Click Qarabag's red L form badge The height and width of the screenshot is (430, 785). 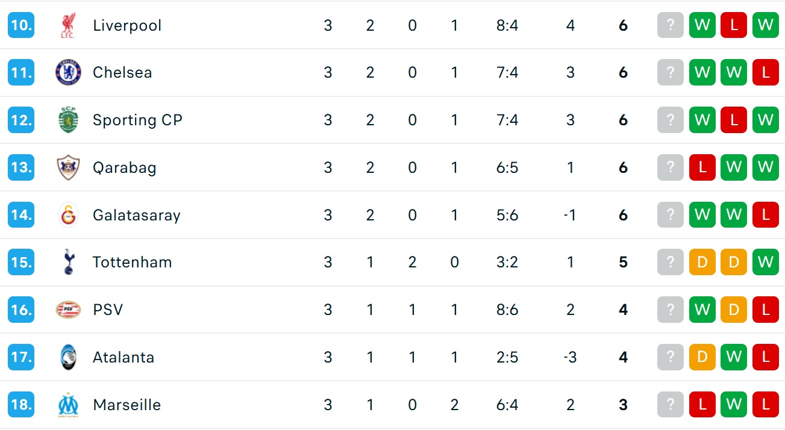[702, 167]
